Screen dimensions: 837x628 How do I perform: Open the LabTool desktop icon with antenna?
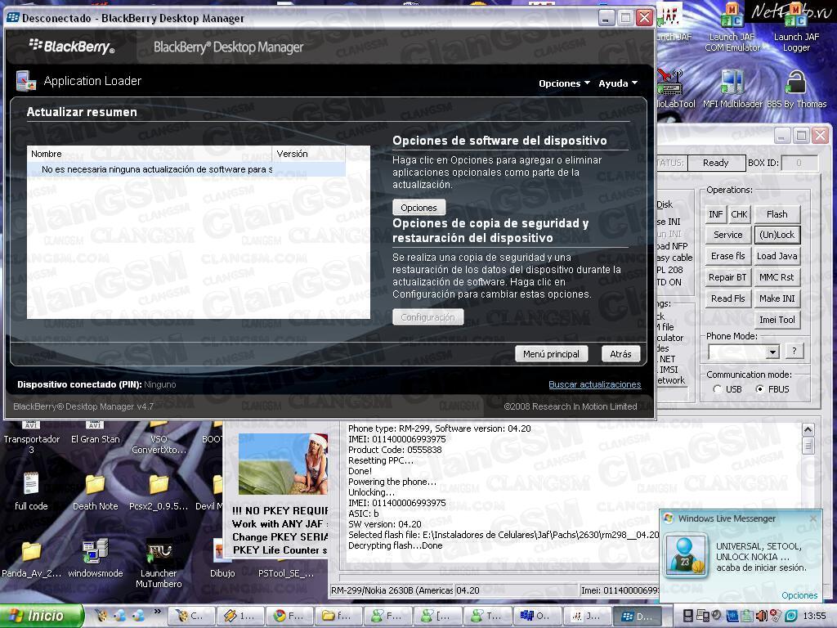coord(674,90)
